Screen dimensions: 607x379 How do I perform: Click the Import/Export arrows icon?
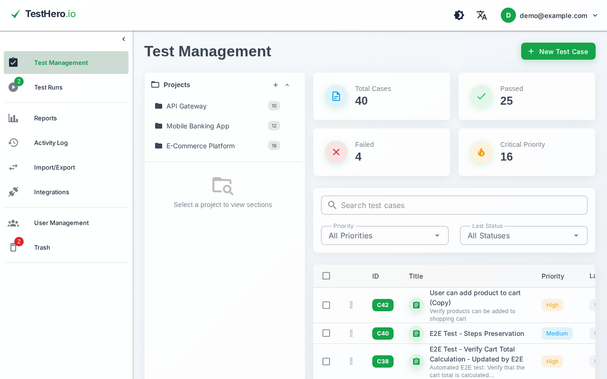(x=13, y=167)
